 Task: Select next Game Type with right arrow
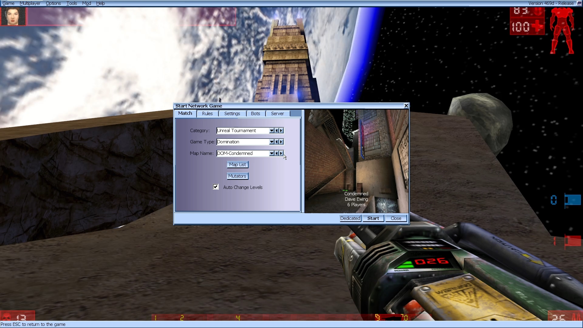(x=281, y=142)
